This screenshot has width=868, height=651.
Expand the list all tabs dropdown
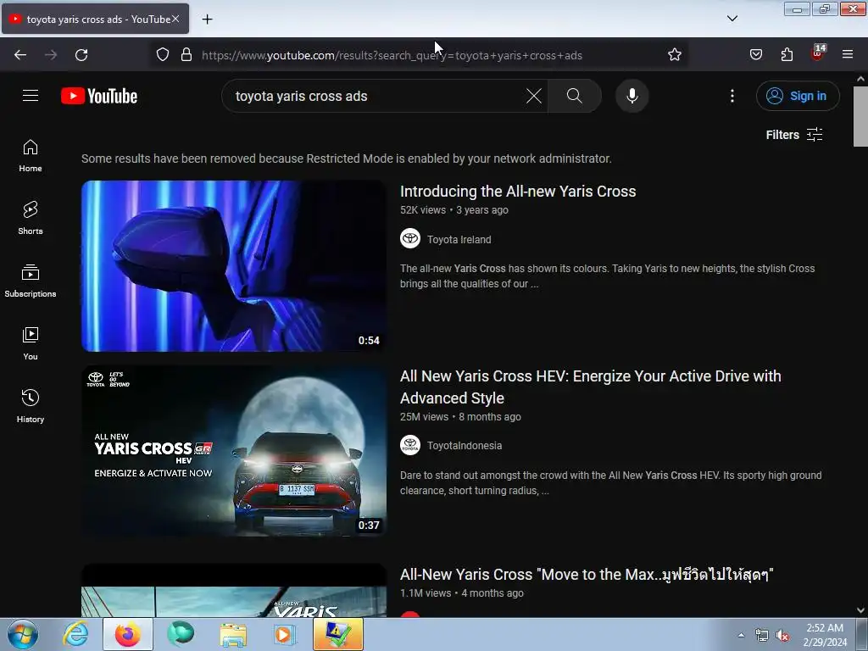[732, 19]
